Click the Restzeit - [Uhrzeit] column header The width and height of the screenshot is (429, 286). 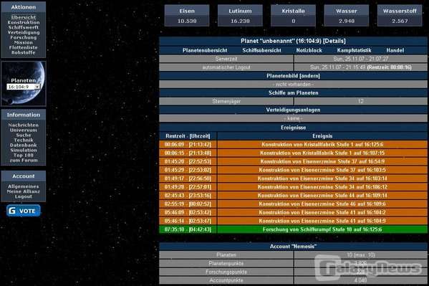tap(188, 136)
